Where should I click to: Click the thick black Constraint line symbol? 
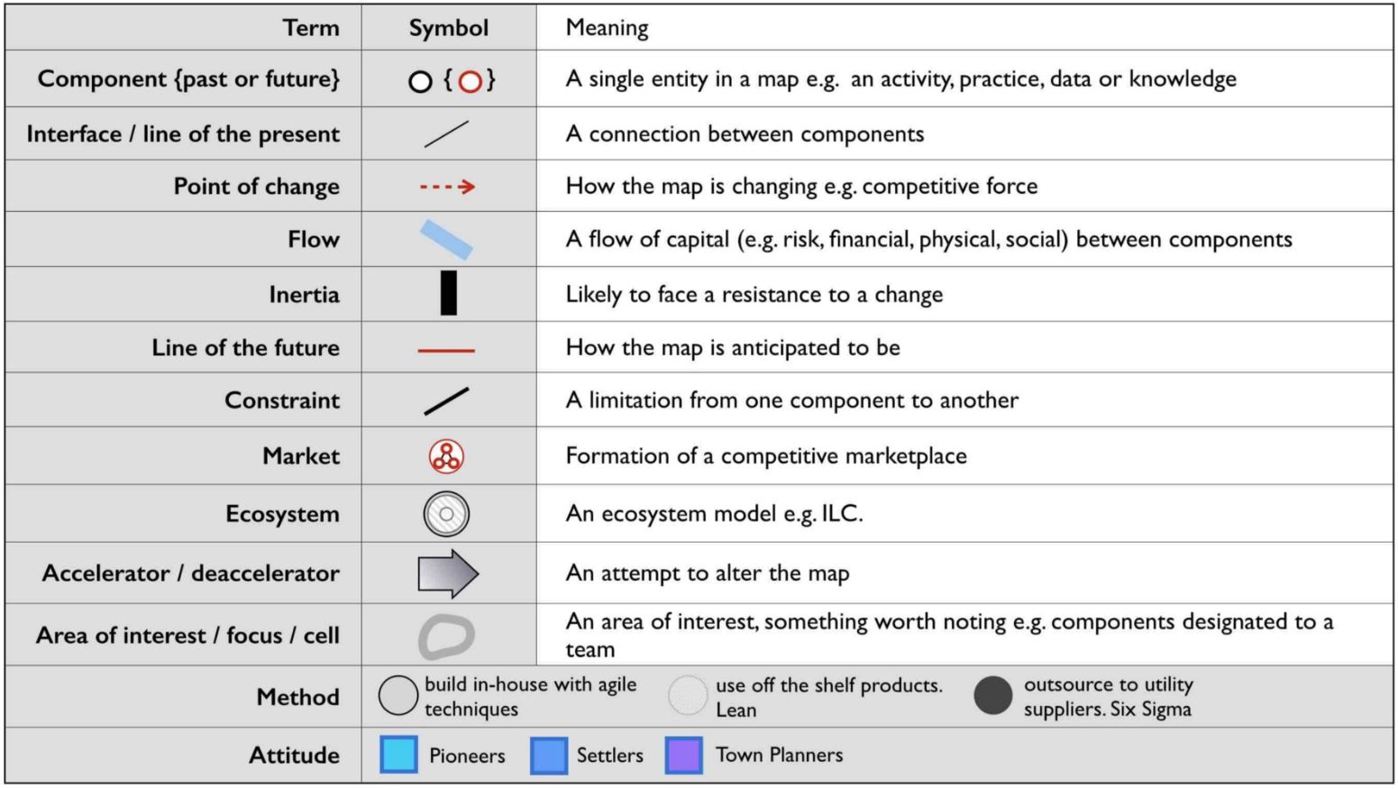tap(446, 401)
